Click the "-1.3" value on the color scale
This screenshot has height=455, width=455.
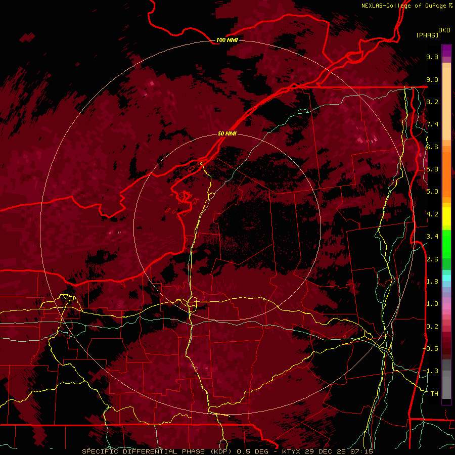pyautogui.click(x=431, y=371)
